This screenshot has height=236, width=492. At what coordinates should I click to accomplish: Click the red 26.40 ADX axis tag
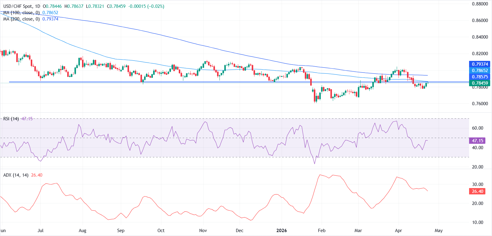478,191
